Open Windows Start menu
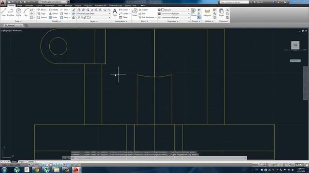This screenshot has width=309, height=173. coord(4,170)
